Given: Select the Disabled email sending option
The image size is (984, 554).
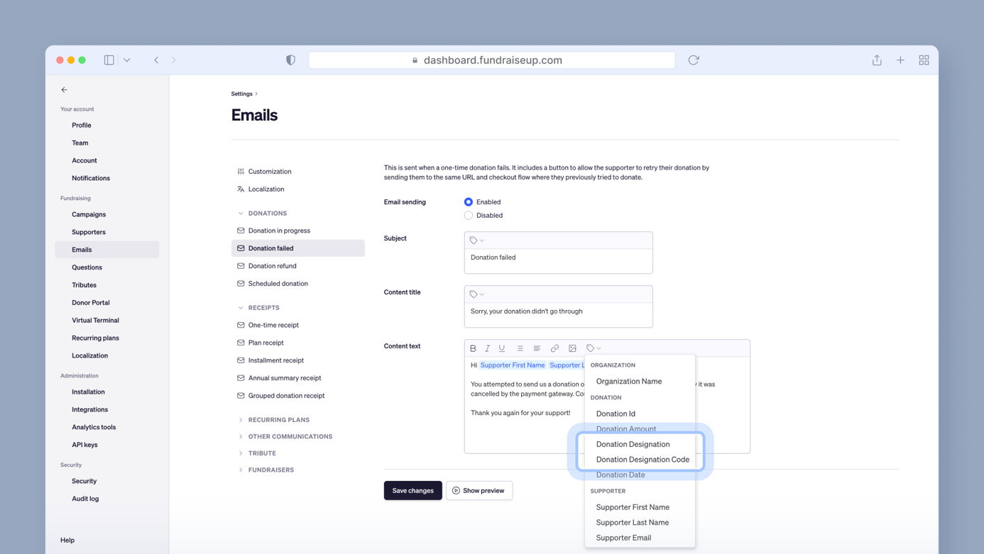Looking at the screenshot, I should coord(469,216).
